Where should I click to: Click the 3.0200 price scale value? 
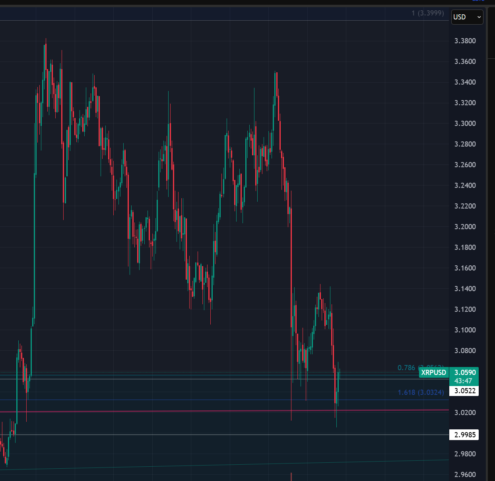pos(465,413)
